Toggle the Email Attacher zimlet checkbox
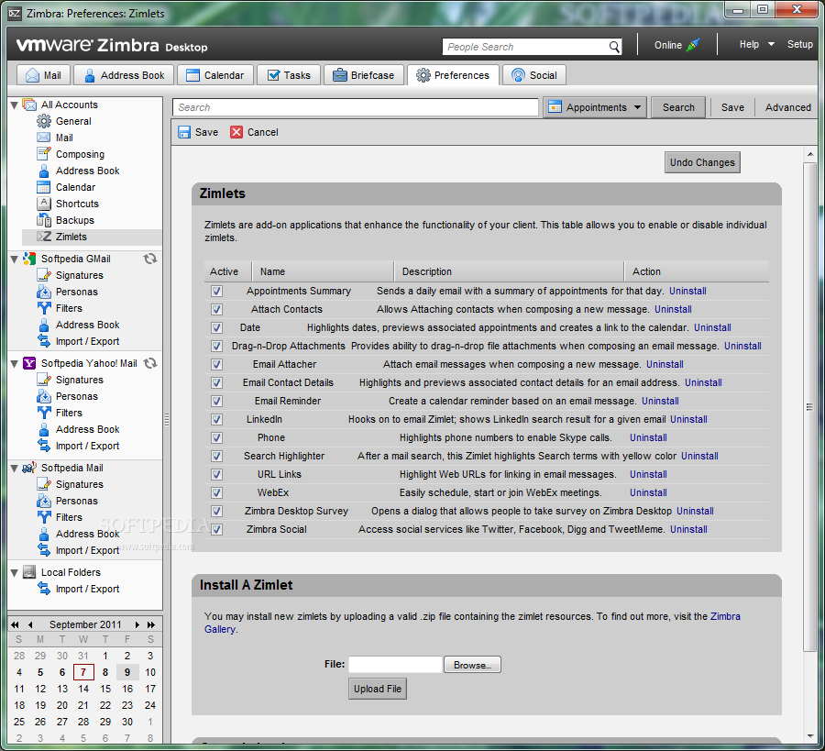The height and width of the screenshot is (751, 825). [216, 364]
